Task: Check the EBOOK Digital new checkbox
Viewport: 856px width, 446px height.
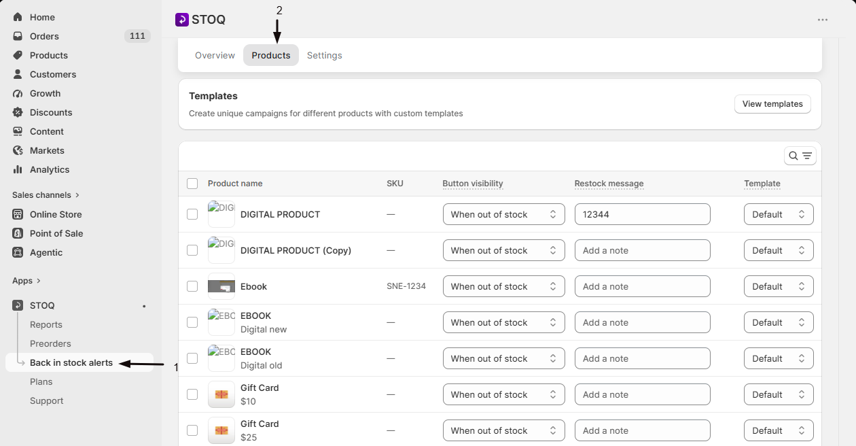Action: pyautogui.click(x=192, y=322)
